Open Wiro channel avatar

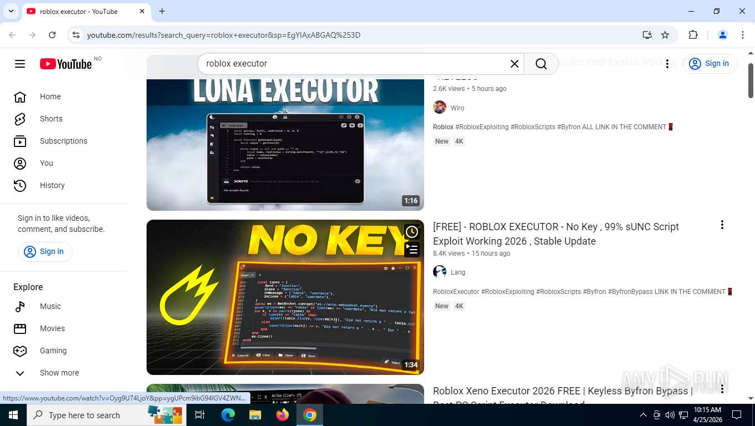440,108
